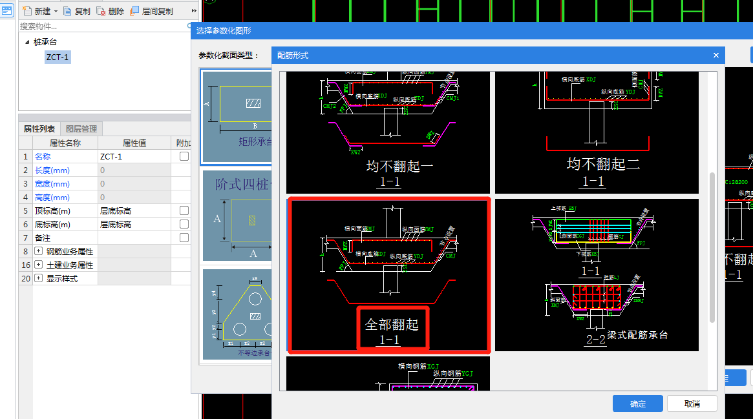
Task: Click the 配筋形式 list scrollbar
Action: (712, 247)
